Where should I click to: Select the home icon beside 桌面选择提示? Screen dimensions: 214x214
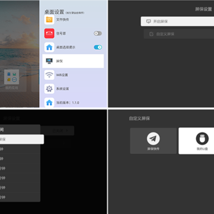tap(49, 47)
